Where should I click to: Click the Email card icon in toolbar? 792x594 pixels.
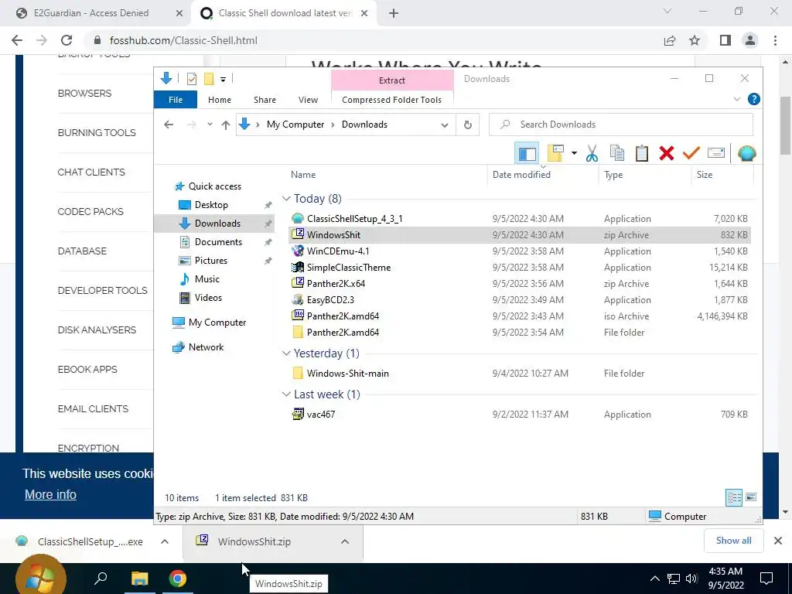[716, 153]
